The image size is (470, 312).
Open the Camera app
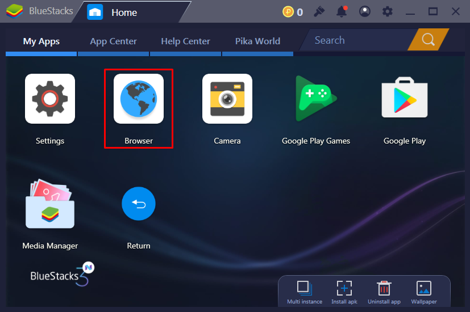[227, 99]
